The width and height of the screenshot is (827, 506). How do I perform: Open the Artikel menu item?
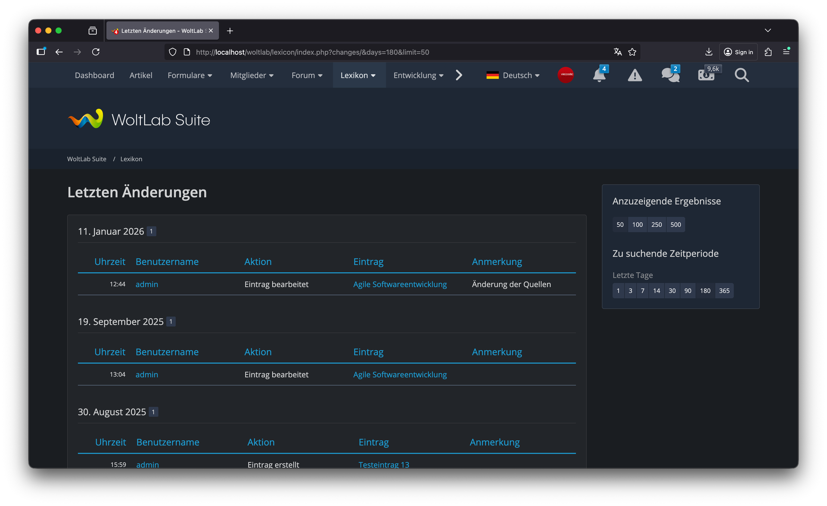click(x=141, y=75)
